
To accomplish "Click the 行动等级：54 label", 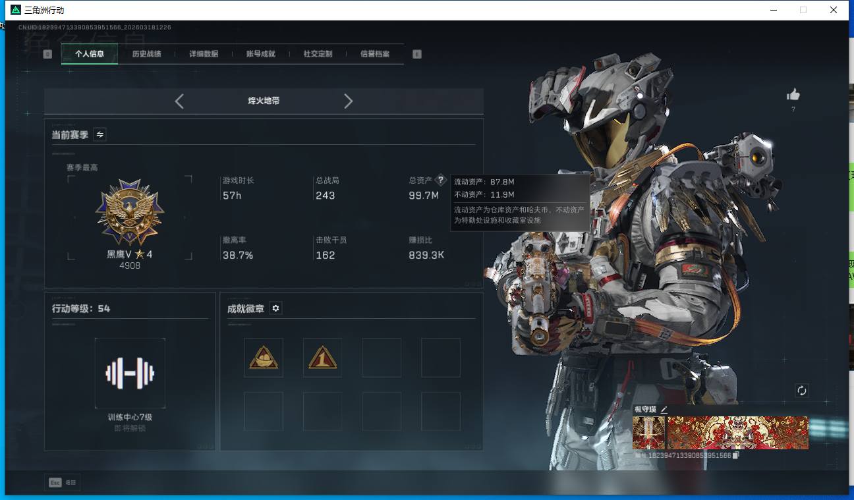I will tap(81, 308).
